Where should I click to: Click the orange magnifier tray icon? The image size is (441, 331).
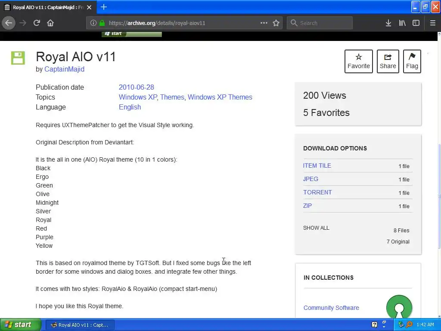pyautogui.click(x=409, y=325)
